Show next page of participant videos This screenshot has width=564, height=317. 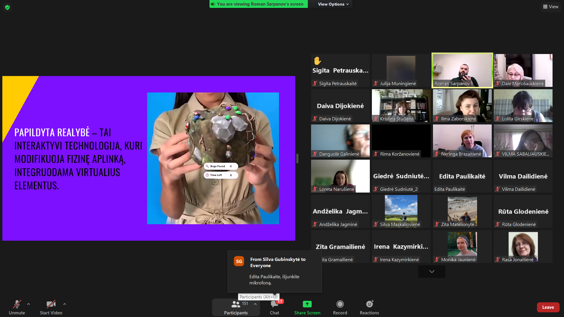pos(432,272)
